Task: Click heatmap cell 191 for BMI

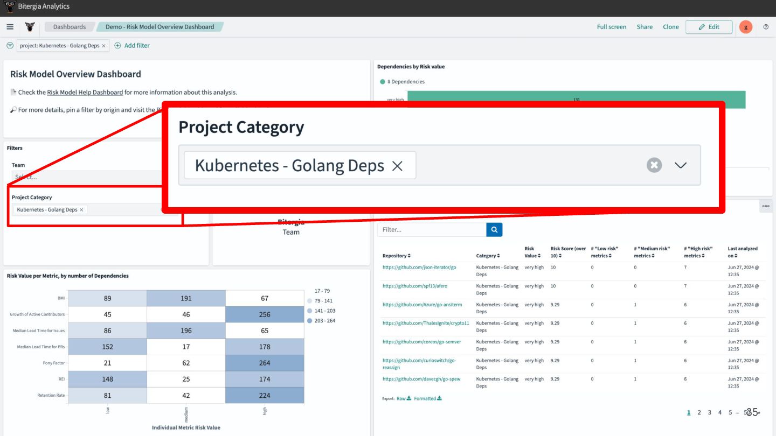Action: (186, 298)
